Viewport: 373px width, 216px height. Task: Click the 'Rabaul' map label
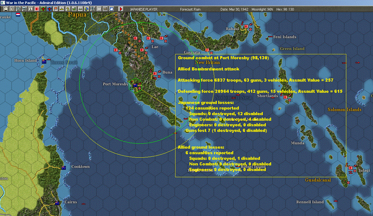[233, 29]
